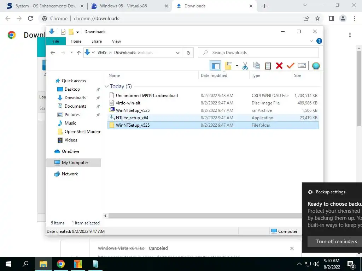Screen dimensions: 362x271
Task: Sort by the Date modified column
Action: 224,76
